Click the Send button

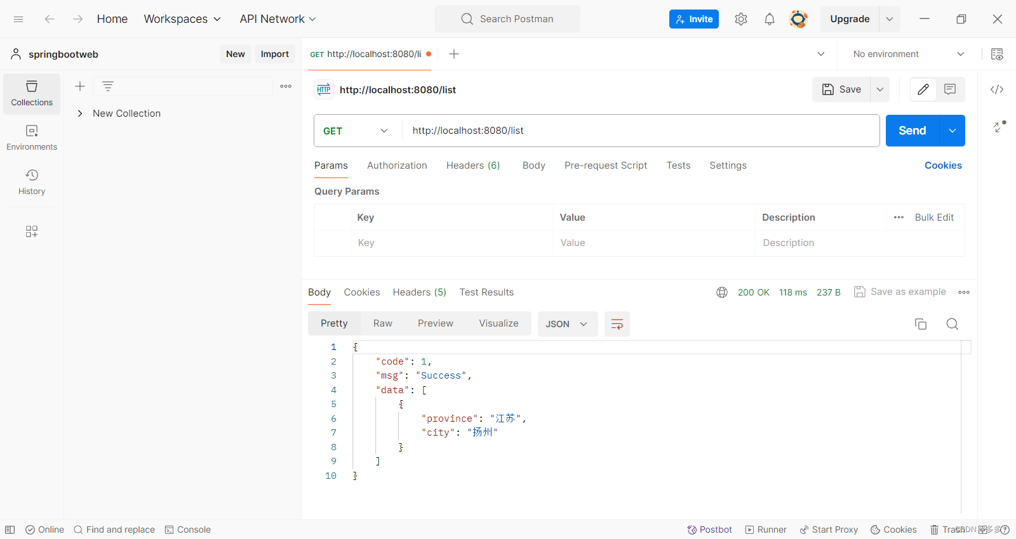pyautogui.click(x=912, y=131)
